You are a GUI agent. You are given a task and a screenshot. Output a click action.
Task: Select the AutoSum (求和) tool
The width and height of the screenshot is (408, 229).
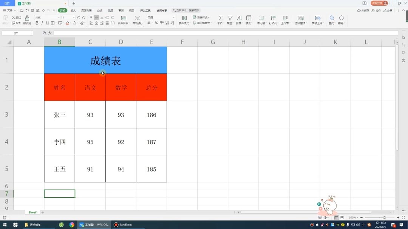point(220,19)
